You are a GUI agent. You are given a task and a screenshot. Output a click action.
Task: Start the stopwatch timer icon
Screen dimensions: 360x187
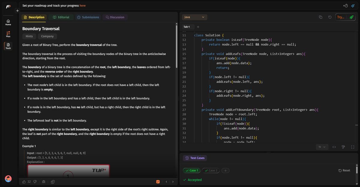[346, 6]
